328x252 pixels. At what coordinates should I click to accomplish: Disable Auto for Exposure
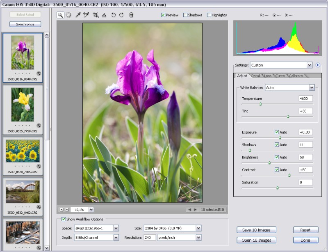tap(277, 132)
